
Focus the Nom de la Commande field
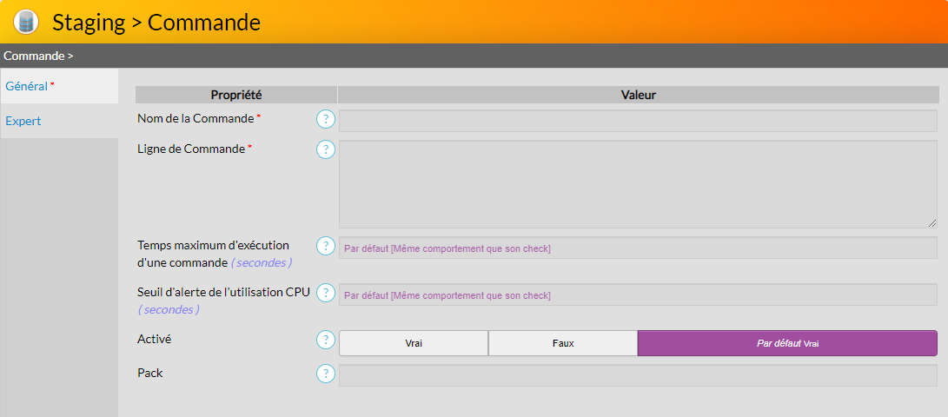[x=637, y=121]
